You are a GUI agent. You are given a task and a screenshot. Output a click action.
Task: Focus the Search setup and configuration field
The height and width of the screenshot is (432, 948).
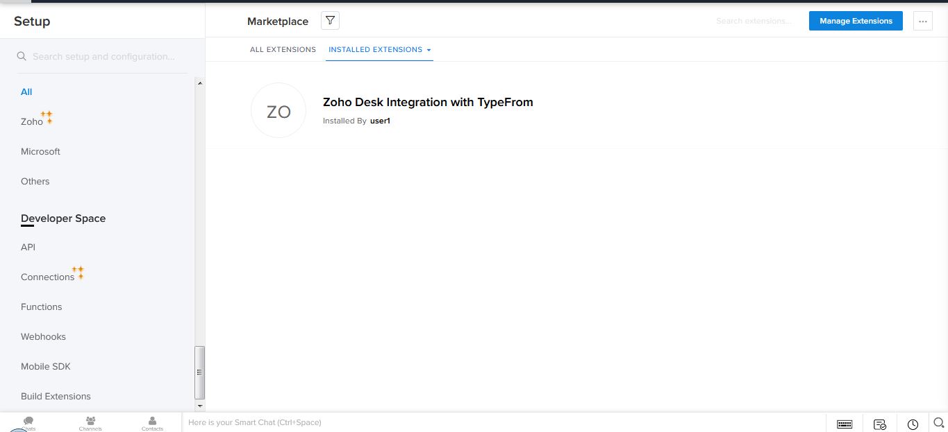104,56
